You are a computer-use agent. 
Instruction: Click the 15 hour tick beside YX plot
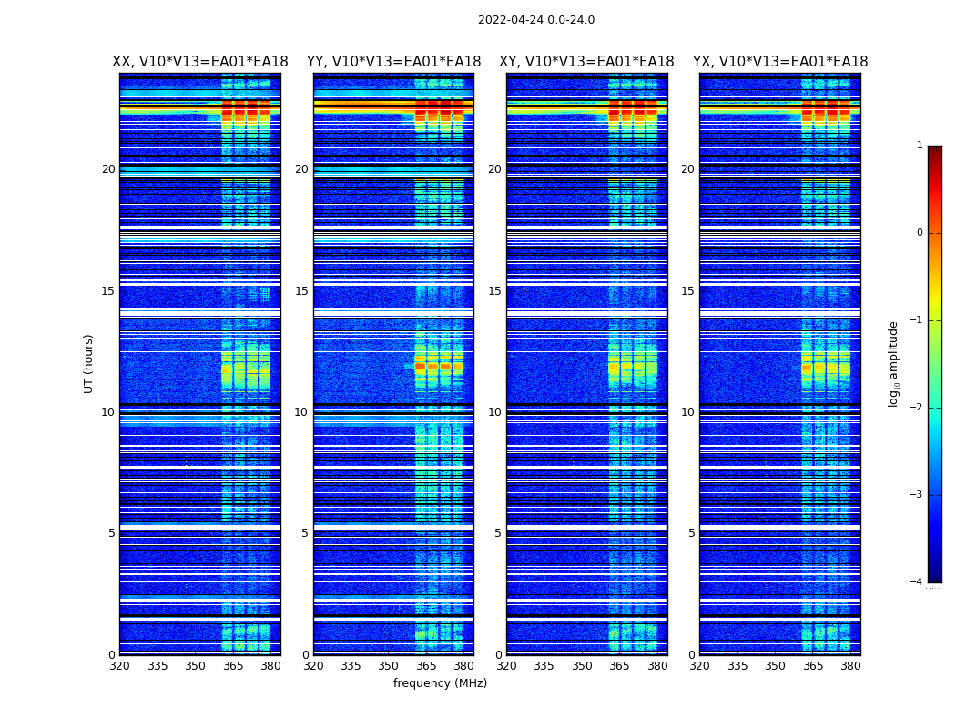pos(691,291)
